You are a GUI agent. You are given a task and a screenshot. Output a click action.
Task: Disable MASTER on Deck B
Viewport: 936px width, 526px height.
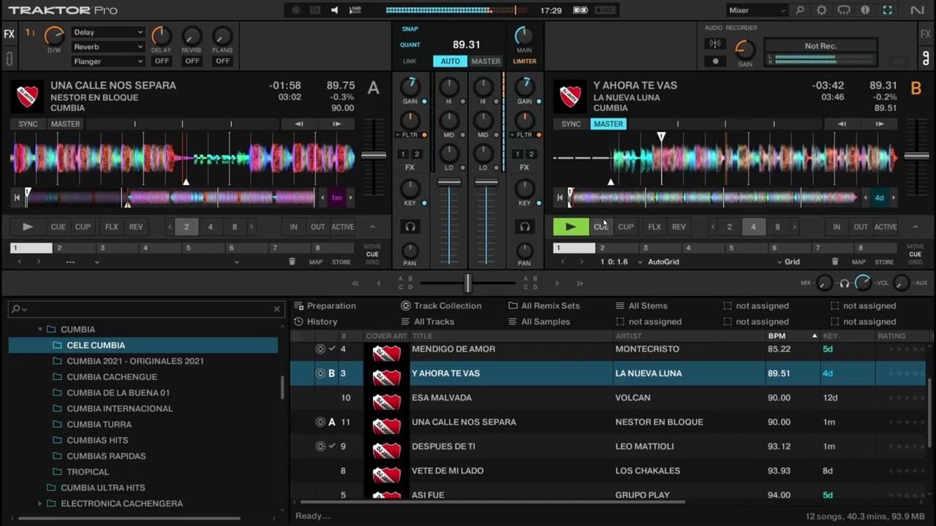click(x=608, y=124)
